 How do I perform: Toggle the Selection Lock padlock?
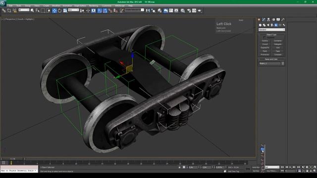pyautogui.click(x=179, y=167)
